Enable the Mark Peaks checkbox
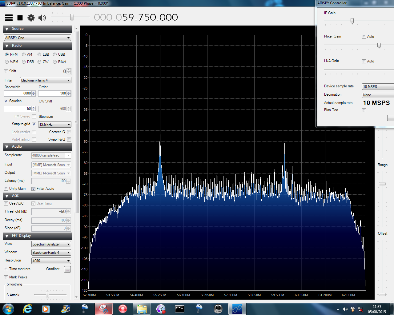The height and width of the screenshot is (315, 394). [x=6, y=277]
